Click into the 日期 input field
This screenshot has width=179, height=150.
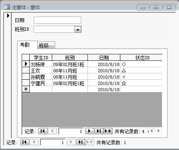tap(57, 20)
